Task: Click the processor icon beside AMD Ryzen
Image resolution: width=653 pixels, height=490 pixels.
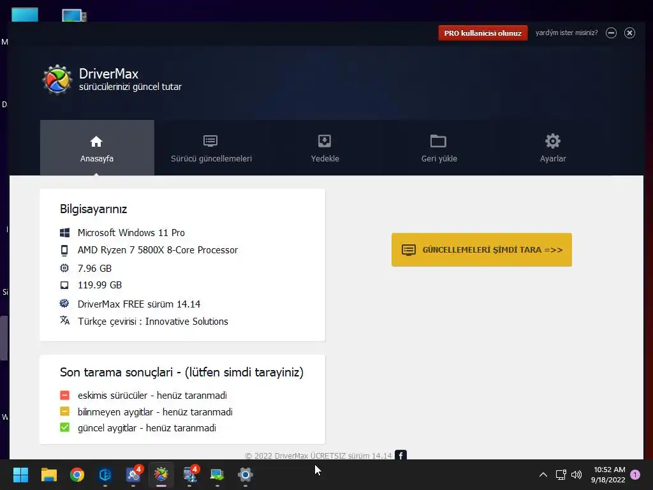Action: pyautogui.click(x=64, y=250)
